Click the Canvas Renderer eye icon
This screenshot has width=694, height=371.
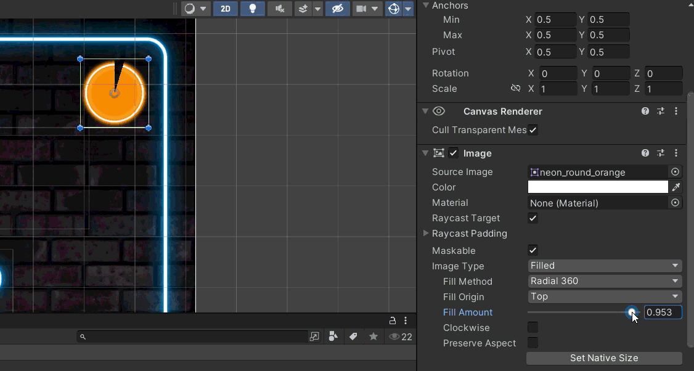point(439,111)
